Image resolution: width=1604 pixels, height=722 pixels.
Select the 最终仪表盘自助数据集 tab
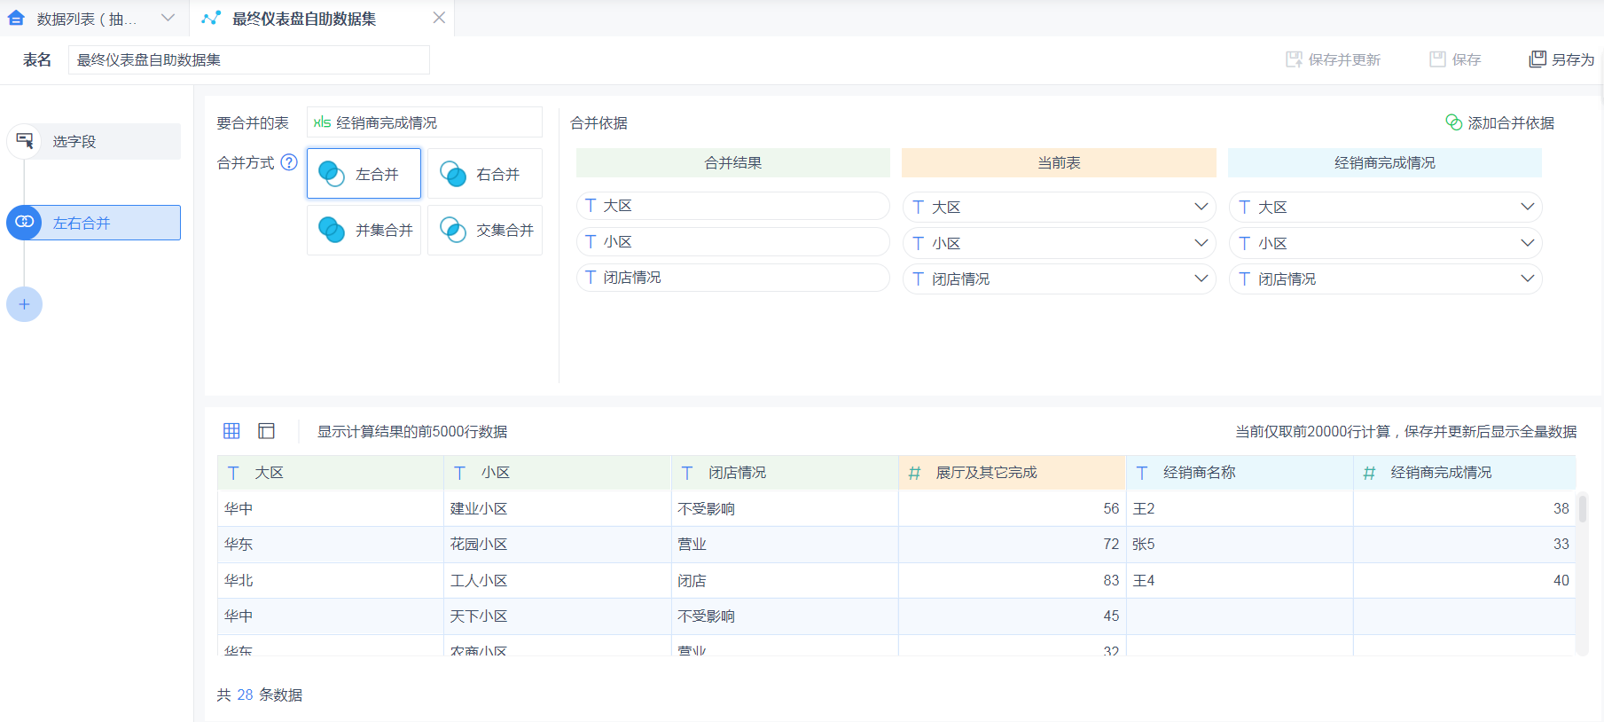click(304, 19)
